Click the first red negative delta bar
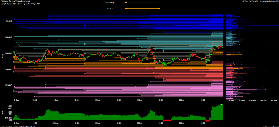This screenshot has height=127, width=279. click(167, 120)
